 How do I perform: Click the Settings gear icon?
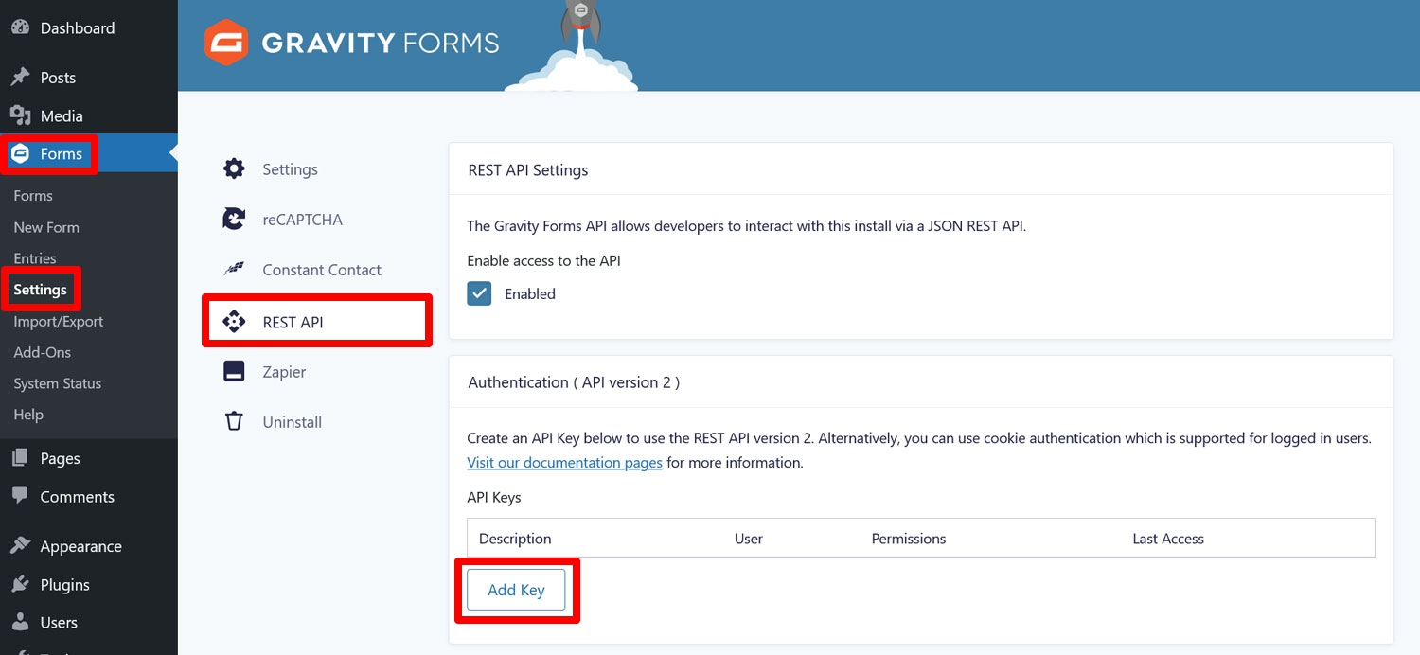pyautogui.click(x=234, y=168)
